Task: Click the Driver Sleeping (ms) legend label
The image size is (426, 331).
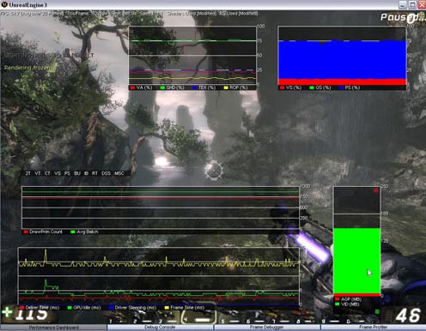Action: 136,308
